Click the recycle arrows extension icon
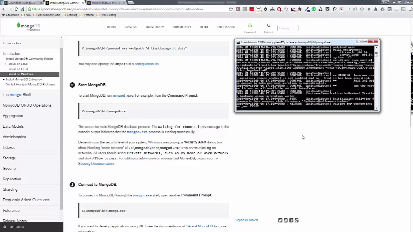The image size is (413, 232). coord(321,9)
